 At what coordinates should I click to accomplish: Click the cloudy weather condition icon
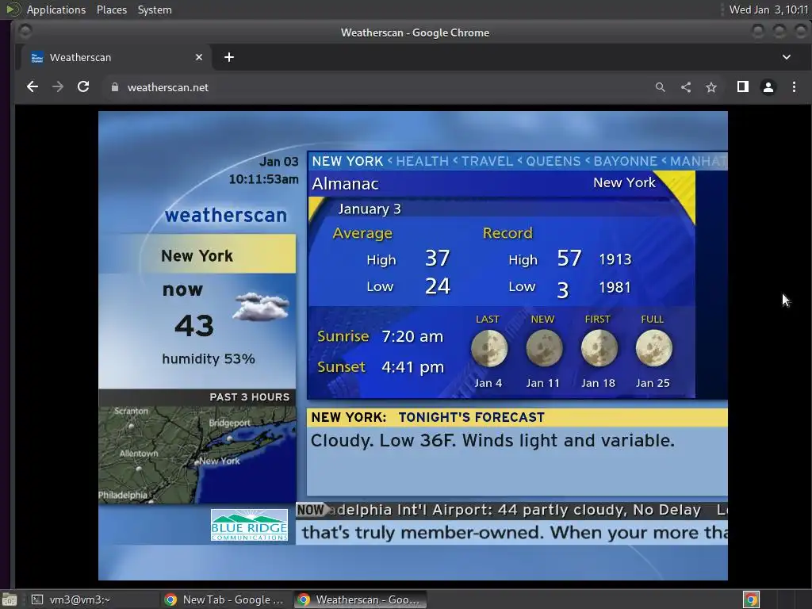pos(260,307)
